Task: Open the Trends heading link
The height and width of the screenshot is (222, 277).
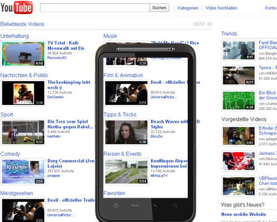Action: coord(229,34)
